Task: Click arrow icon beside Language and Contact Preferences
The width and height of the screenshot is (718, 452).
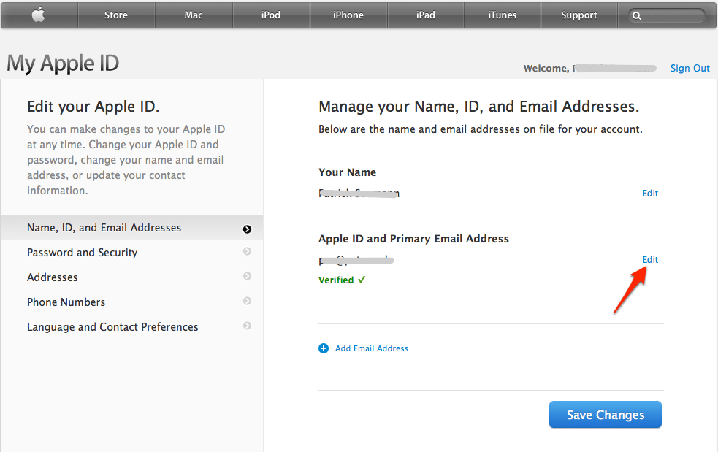Action: click(x=247, y=326)
